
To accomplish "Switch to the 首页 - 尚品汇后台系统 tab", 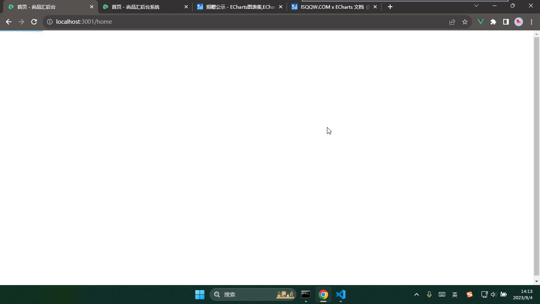I will coord(145,7).
